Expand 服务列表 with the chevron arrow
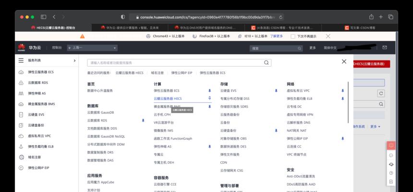 tap(74, 60)
